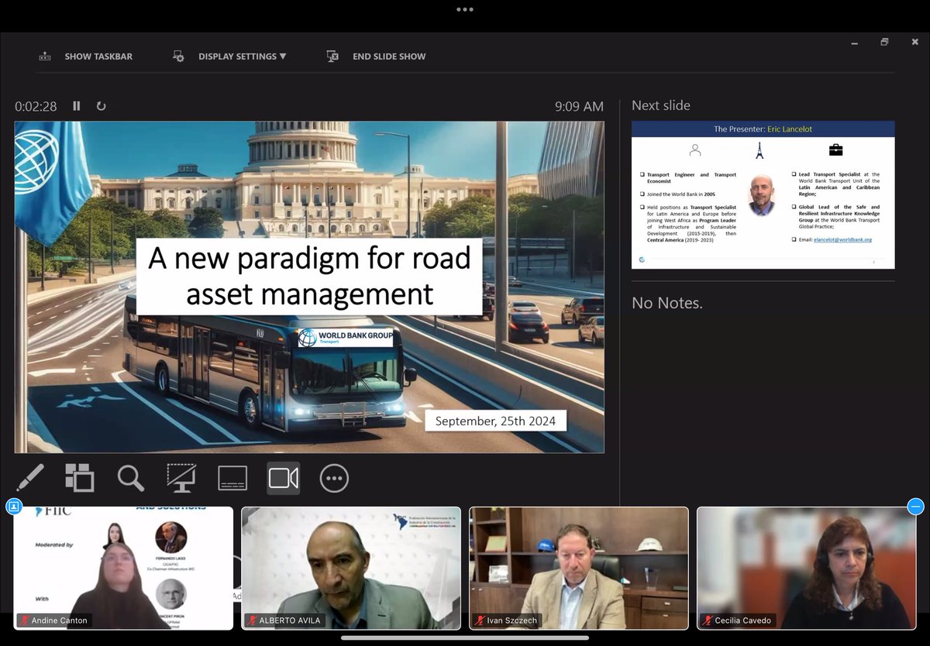
Task: Click Cecilia Cavedo's muted microphone icon
Action: coord(708,620)
